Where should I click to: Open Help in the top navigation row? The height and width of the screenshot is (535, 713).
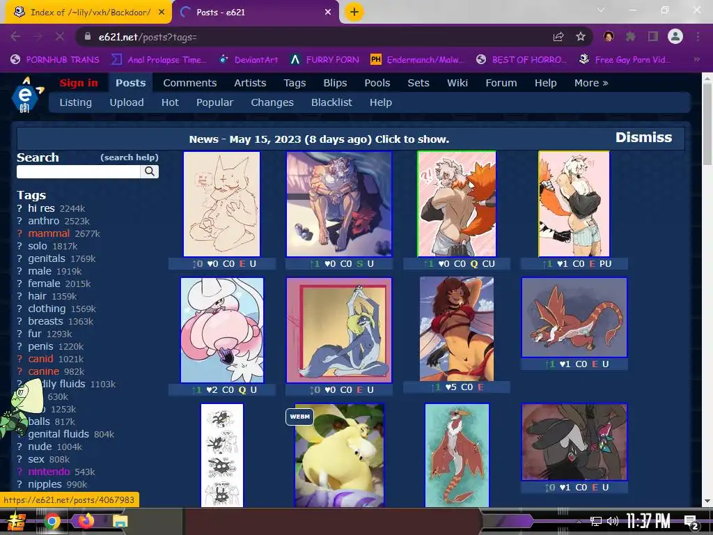click(545, 83)
